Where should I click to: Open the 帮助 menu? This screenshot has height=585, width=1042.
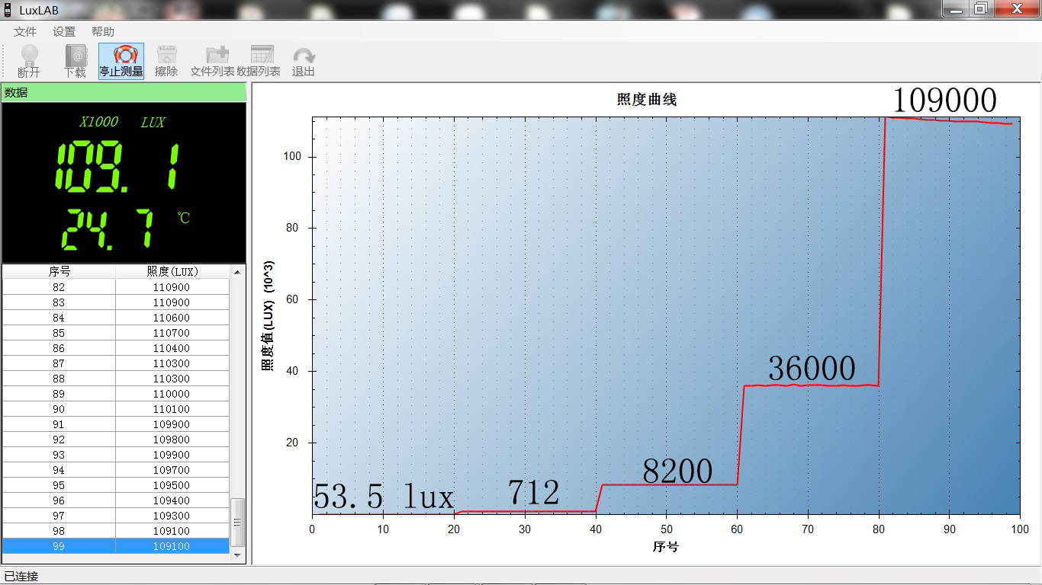103,31
